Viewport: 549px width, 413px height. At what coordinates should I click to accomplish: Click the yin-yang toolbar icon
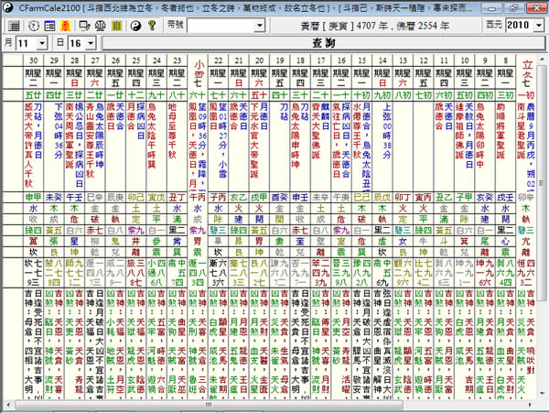135,26
